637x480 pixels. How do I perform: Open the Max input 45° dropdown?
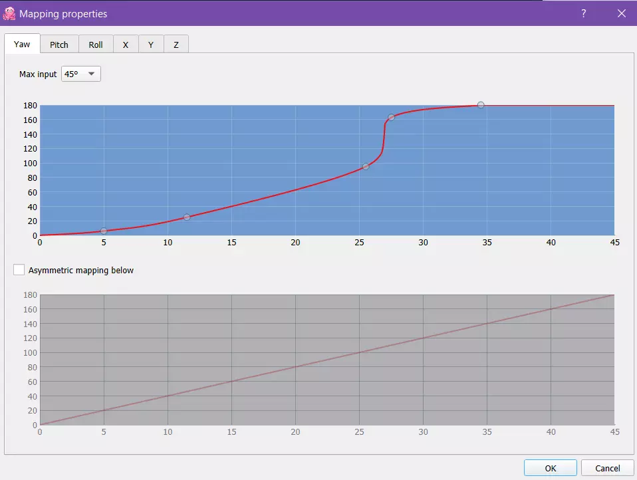(81, 74)
